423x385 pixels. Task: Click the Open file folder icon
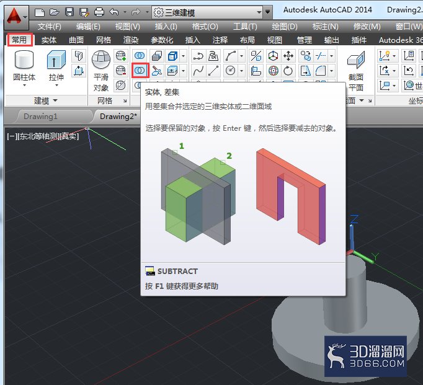coord(54,12)
